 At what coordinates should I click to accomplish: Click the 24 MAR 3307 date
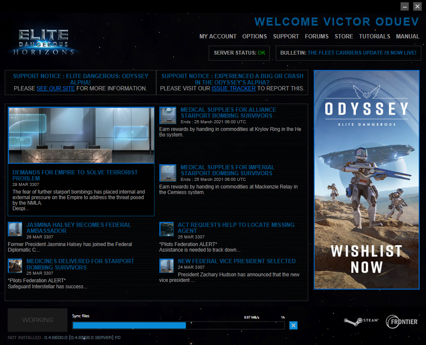[x=191, y=267]
